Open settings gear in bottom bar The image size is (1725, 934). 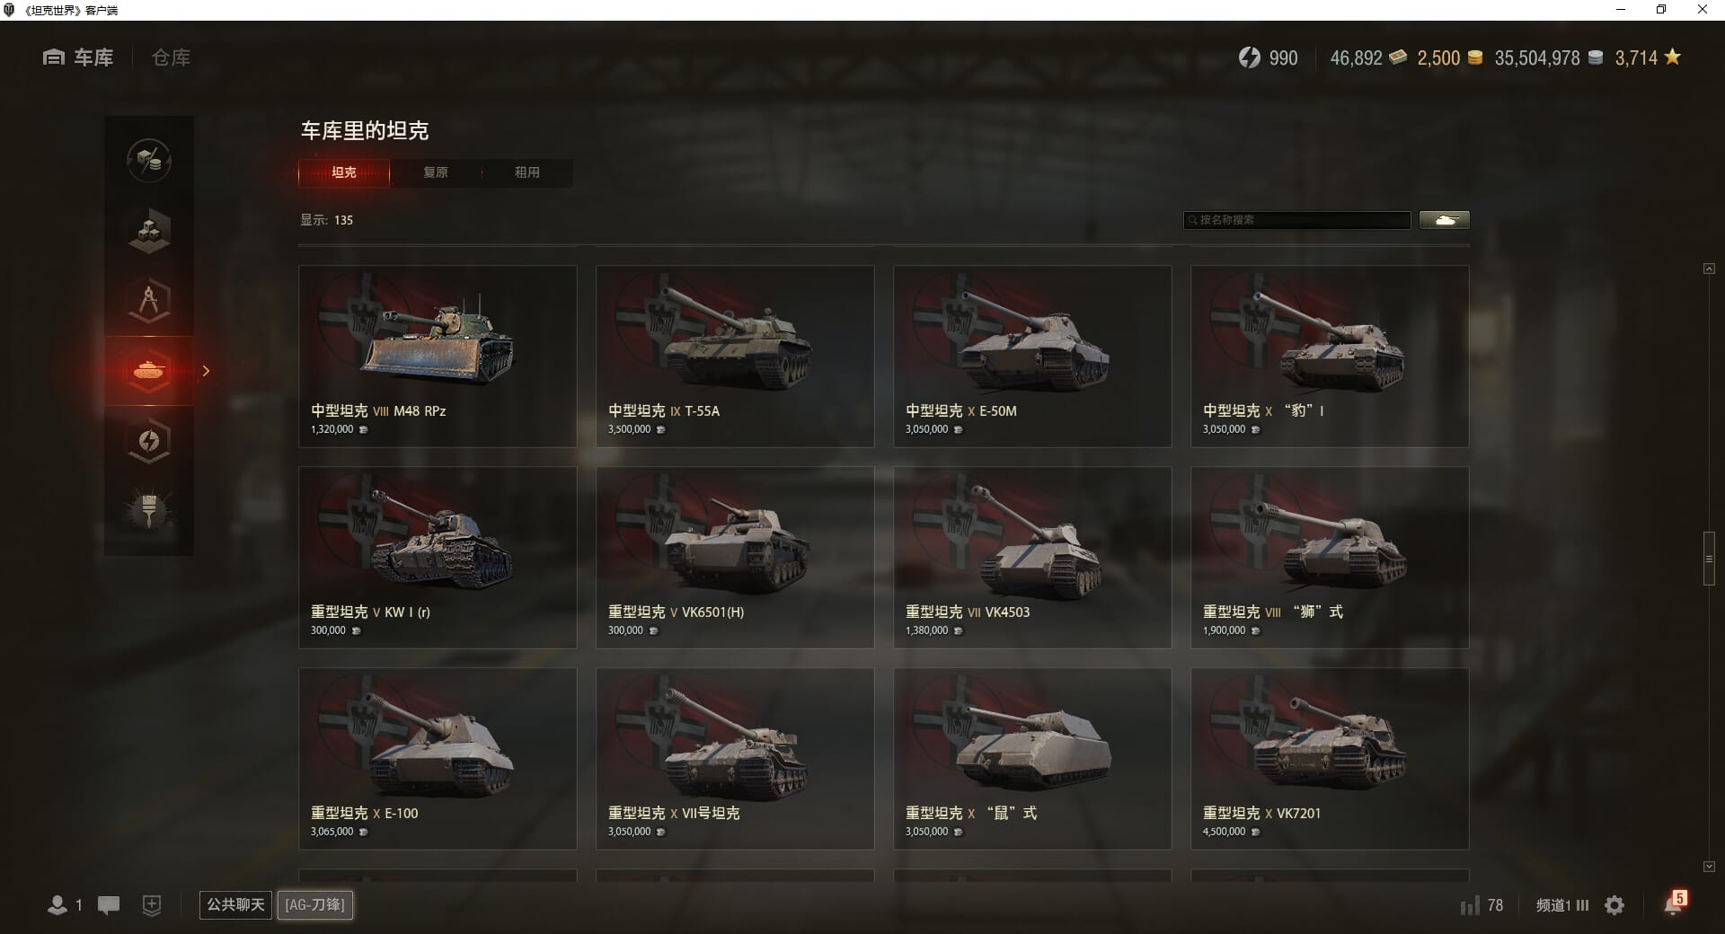click(x=1614, y=905)
